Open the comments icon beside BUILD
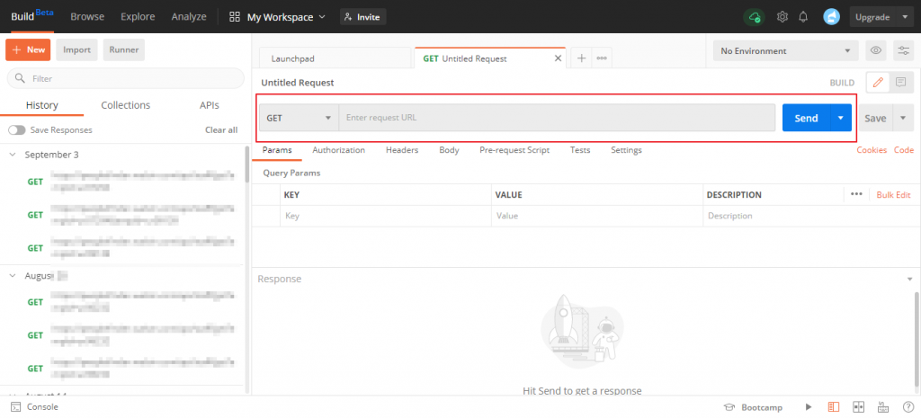 click(900, 83)
